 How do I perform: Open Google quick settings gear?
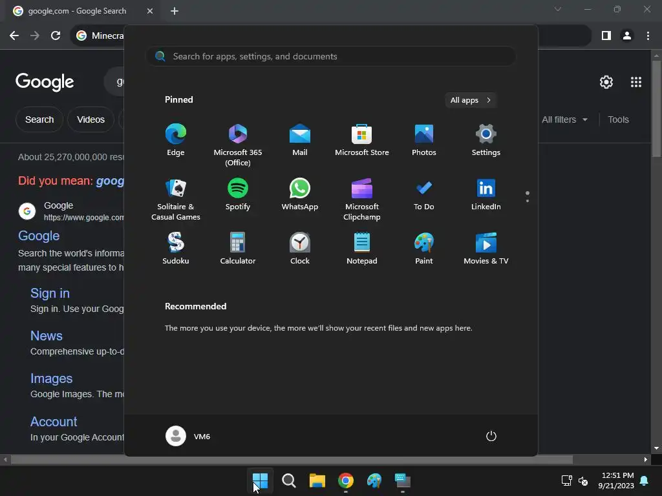click(x=606, y=82)
